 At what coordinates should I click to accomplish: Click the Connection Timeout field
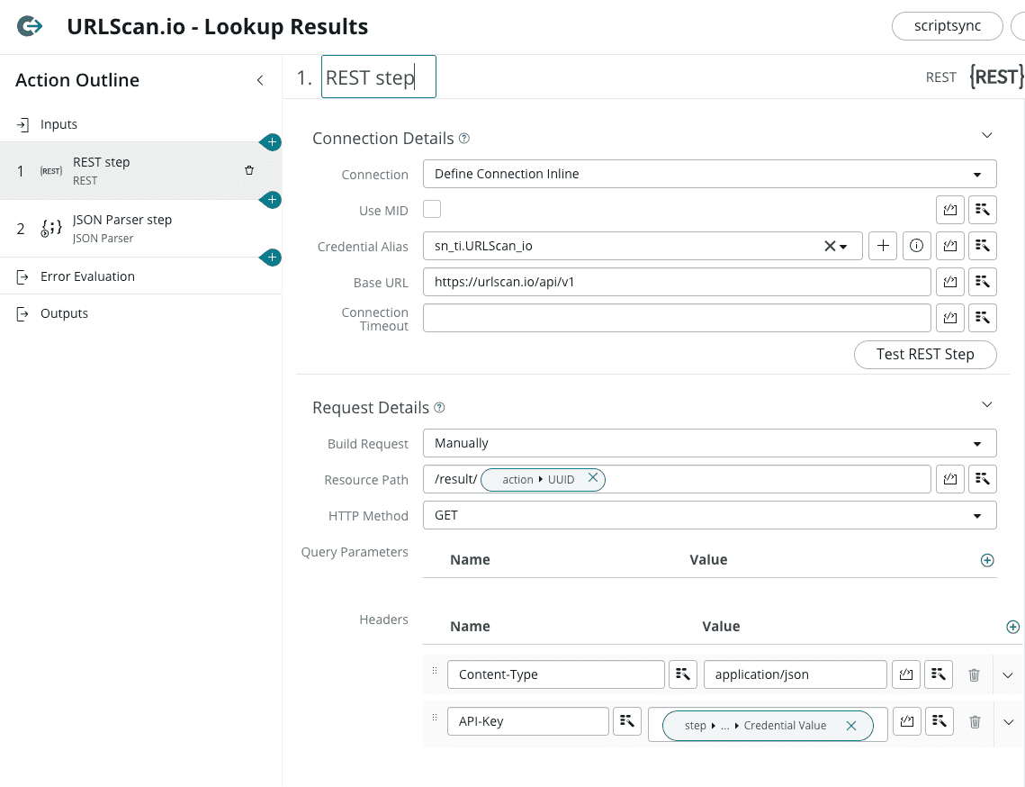point(677,318)
